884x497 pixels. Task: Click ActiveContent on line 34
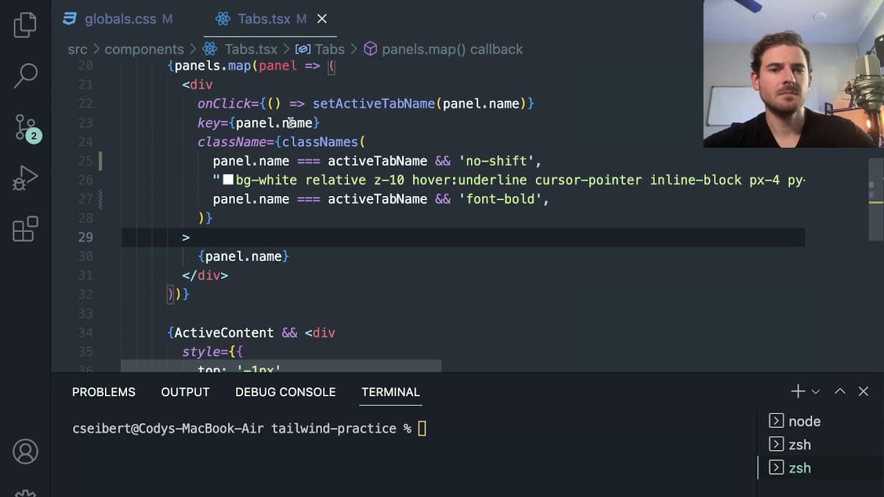click(x=224, y=333)
